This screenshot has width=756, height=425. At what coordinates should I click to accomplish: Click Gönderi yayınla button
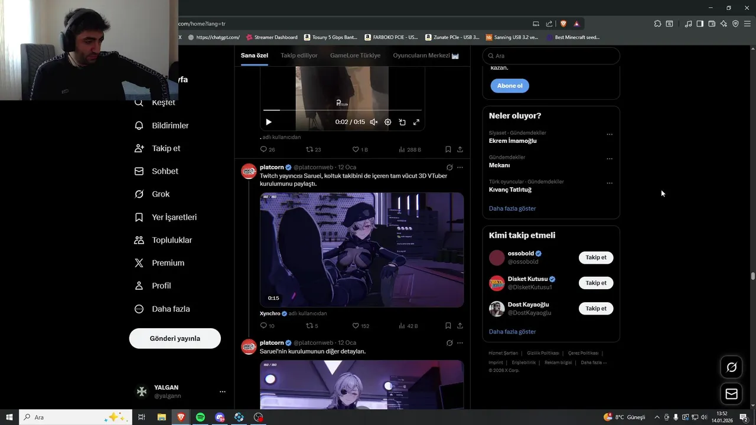point(175,338)
